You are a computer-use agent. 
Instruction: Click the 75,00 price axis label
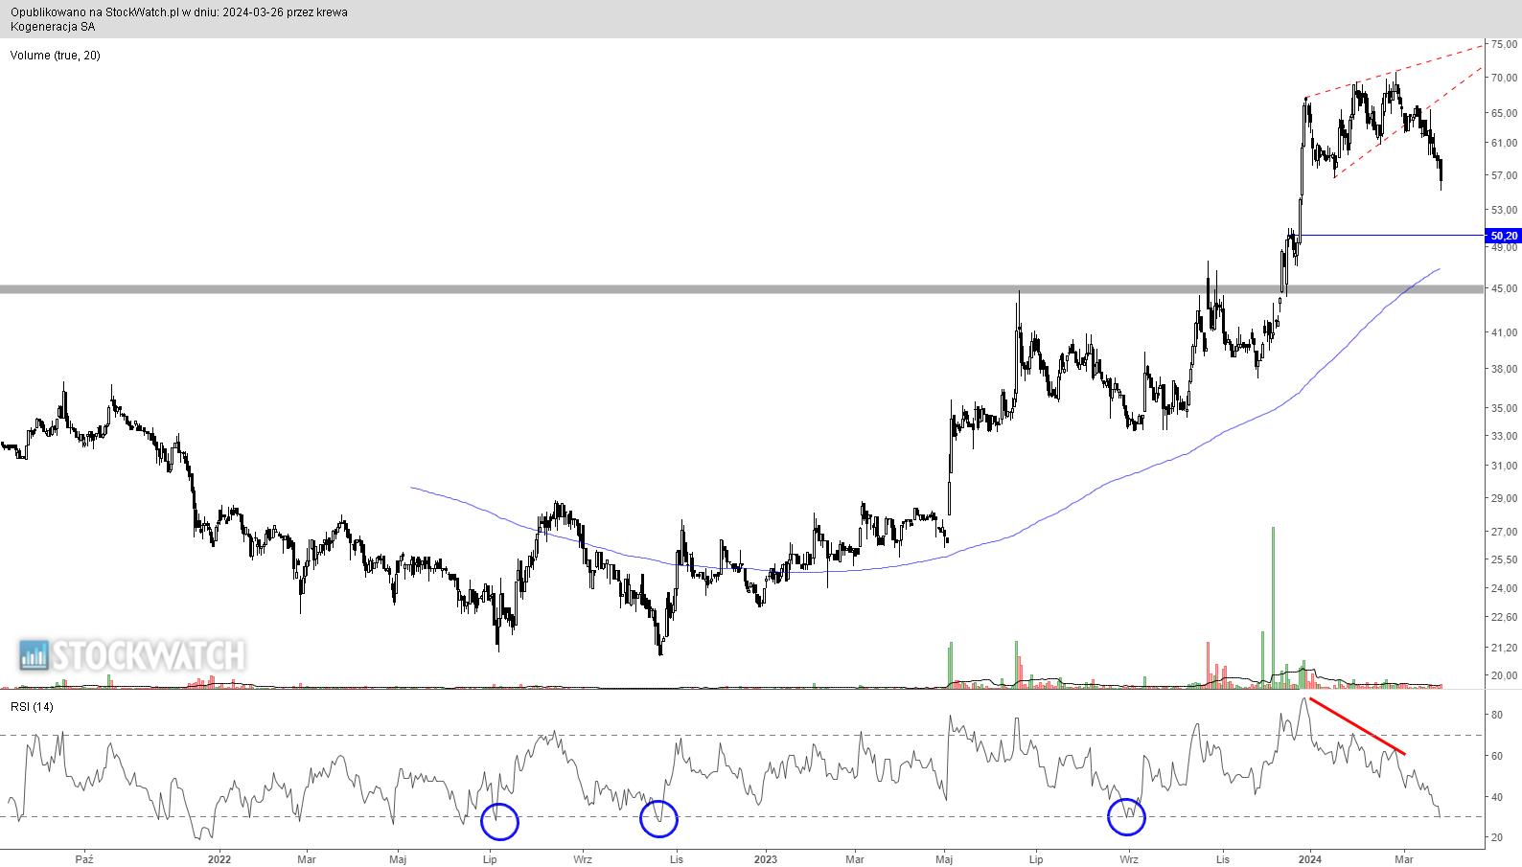click(x=1505, y=44)
